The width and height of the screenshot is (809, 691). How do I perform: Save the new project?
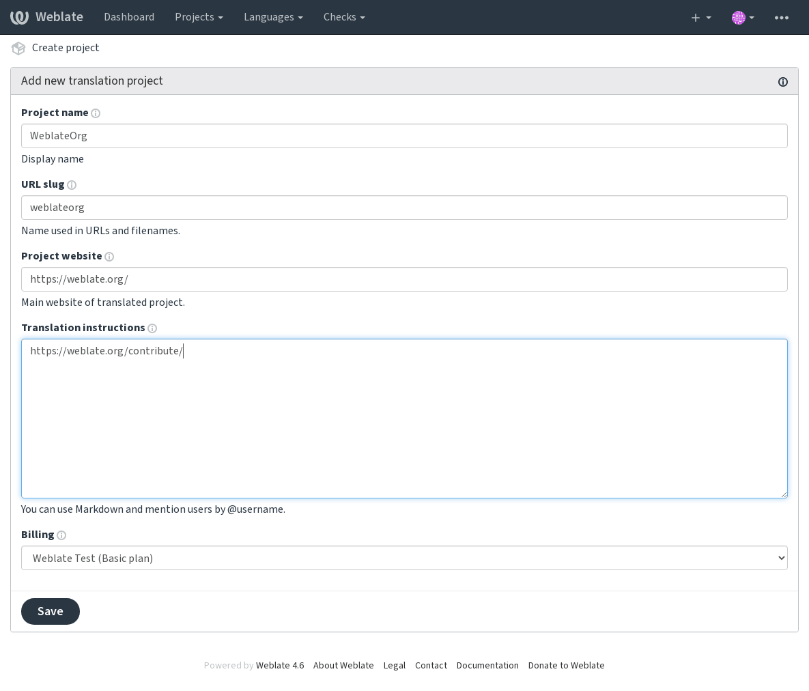pos(51,612)
